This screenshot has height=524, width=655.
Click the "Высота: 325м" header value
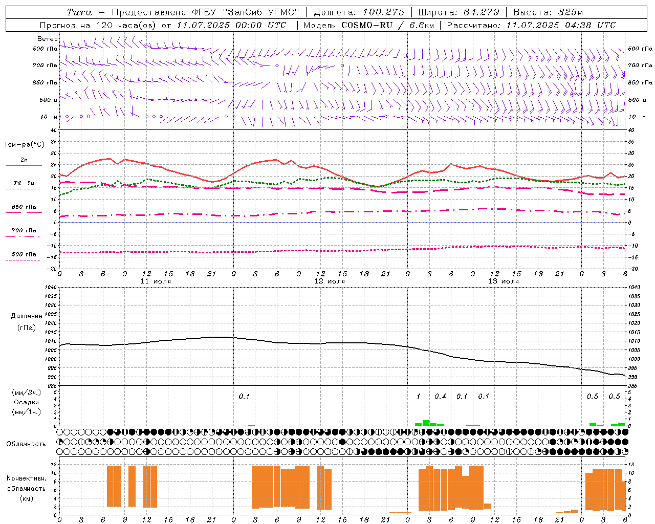[x=548, y=12]
